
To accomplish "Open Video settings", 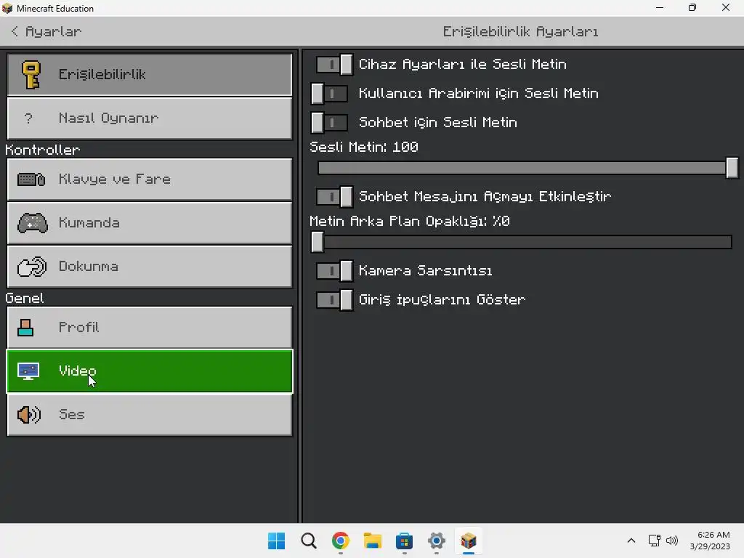I will [x=150, y=371].
